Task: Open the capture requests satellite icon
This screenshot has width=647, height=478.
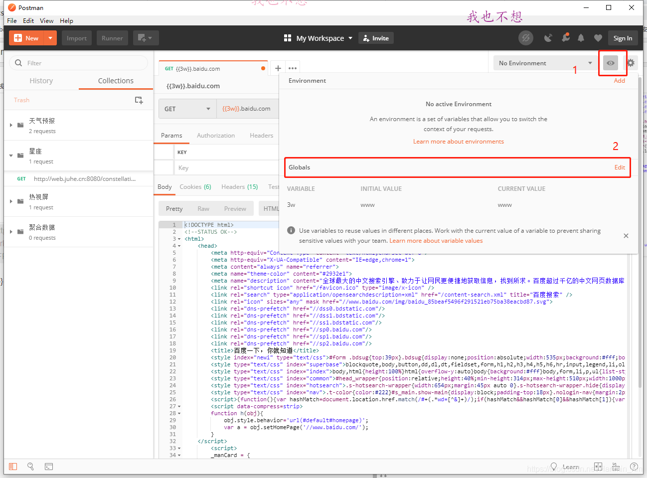Action: click(548, 38)
